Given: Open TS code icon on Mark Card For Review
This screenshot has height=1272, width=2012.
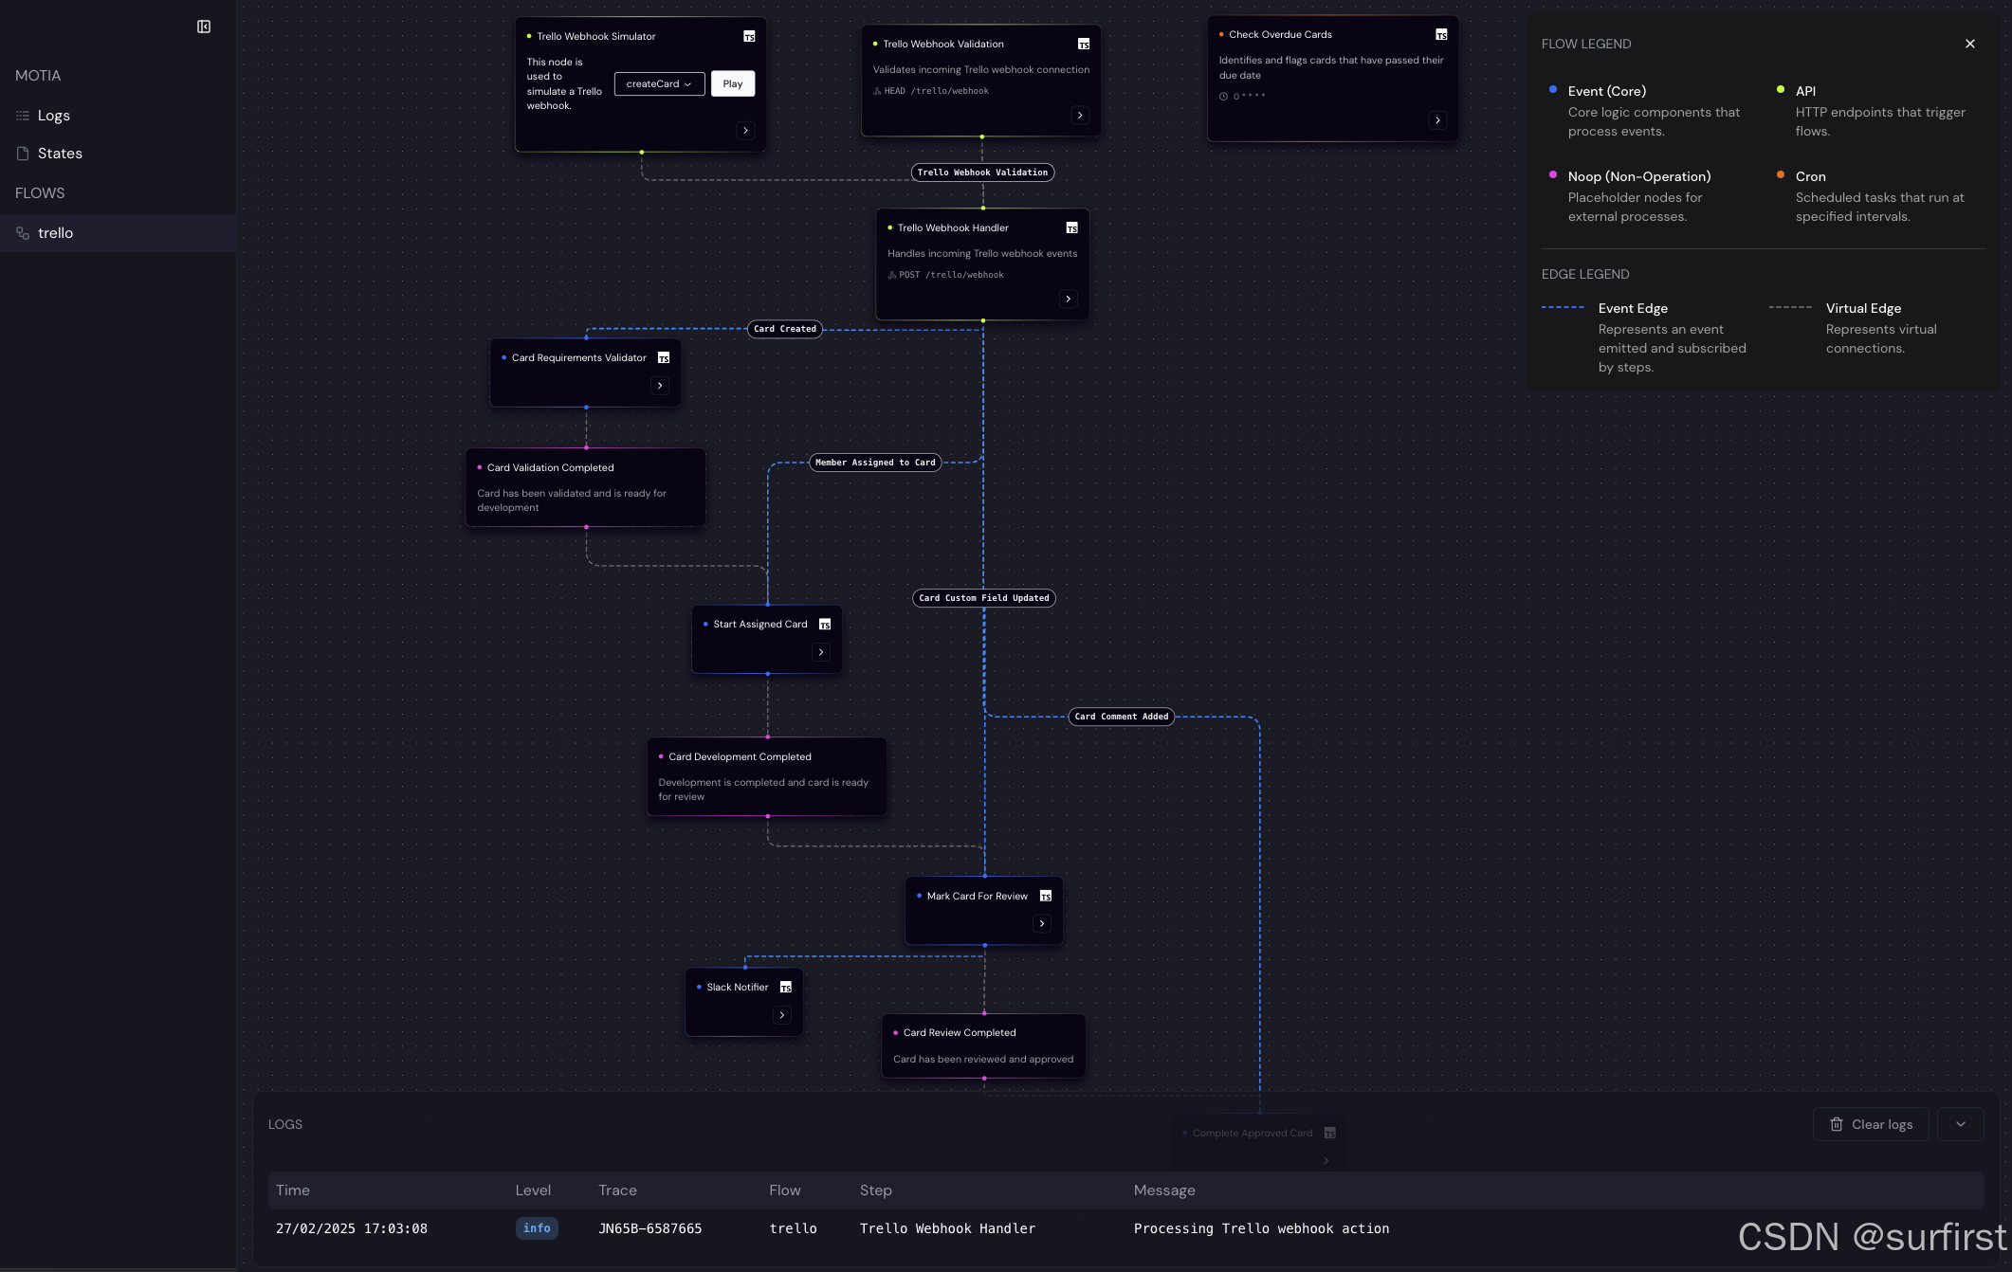Looking at the screenshot, I should pos(1046,897).
